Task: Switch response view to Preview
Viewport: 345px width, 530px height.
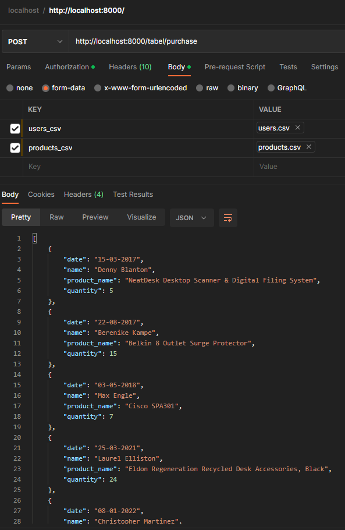Action: coord(95,217)
